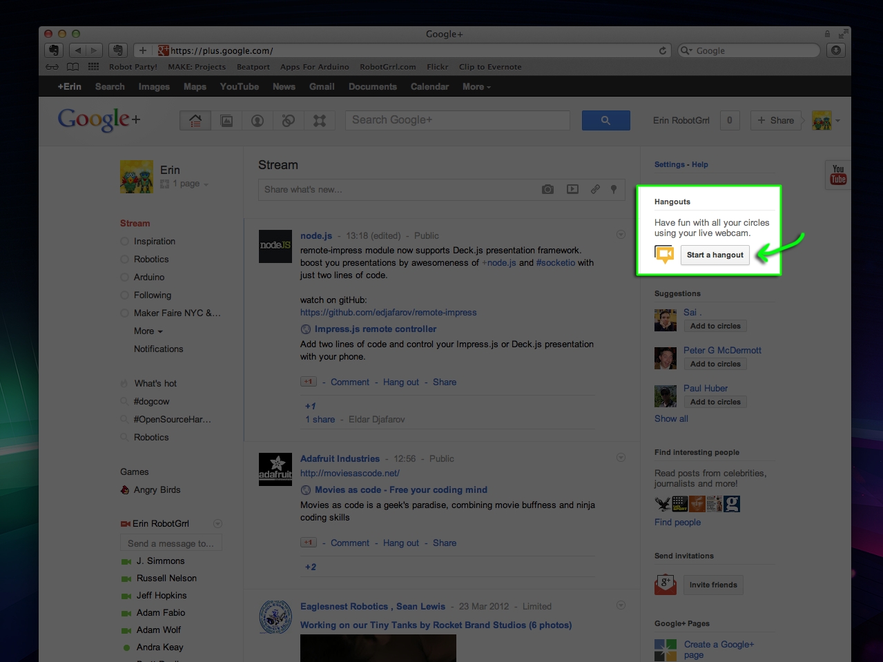
Task: Open Calendar from the black bar
Action: 429,86
